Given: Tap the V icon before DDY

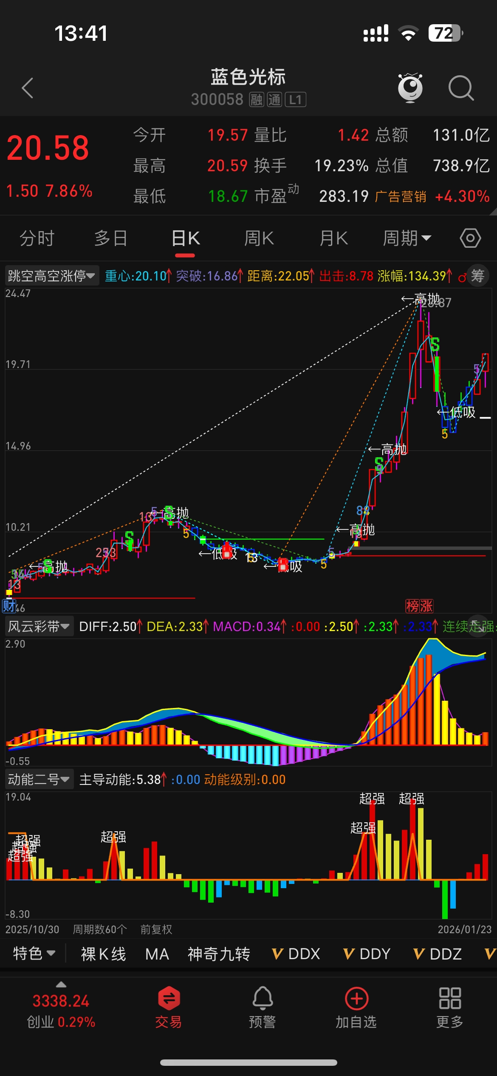Looking at the screenshot, I should tap(349, 954).
